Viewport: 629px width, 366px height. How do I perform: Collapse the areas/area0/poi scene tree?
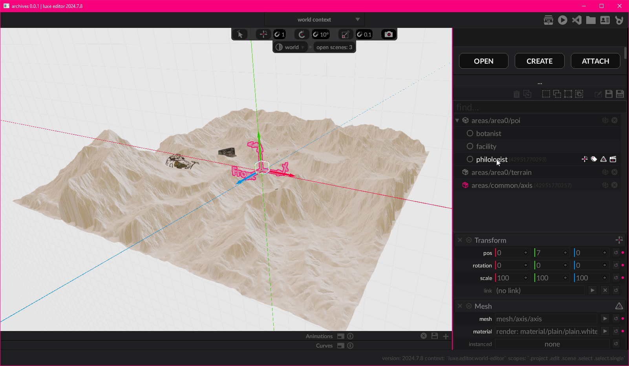457,121
